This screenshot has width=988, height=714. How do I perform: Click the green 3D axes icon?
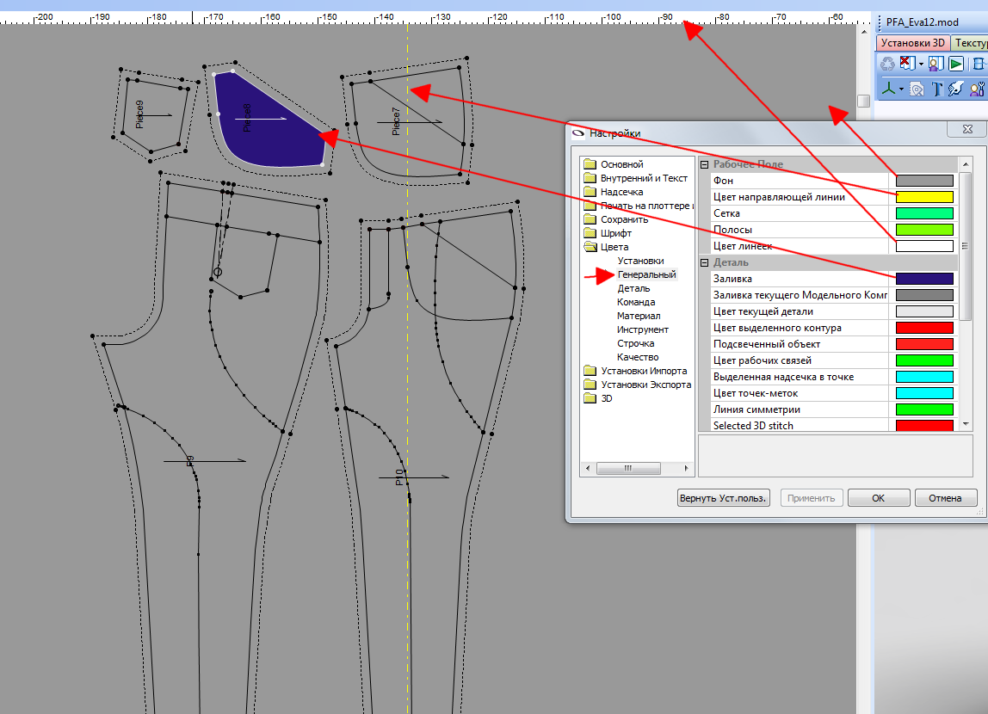pos(887,89)
